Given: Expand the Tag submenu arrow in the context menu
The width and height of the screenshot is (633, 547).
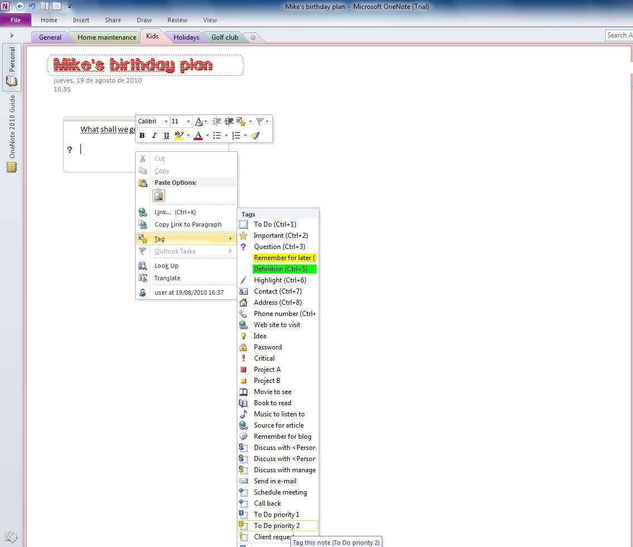Looking at the screenshot, I should (x=231, y=239).
